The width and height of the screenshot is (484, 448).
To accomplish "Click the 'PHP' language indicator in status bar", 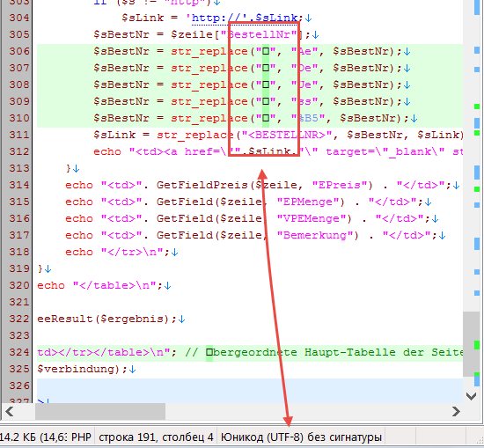I will coord(81,437).
